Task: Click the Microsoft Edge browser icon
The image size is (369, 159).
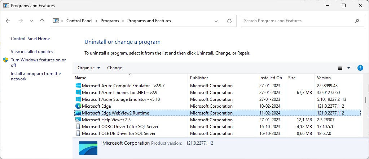Action: (78, 106)
